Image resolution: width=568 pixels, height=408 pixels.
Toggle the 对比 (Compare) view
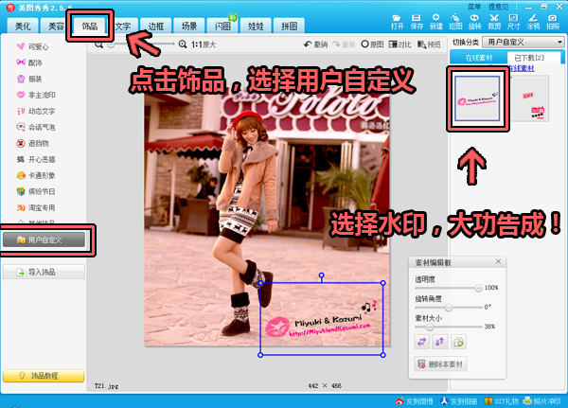[x=398, y=44]
